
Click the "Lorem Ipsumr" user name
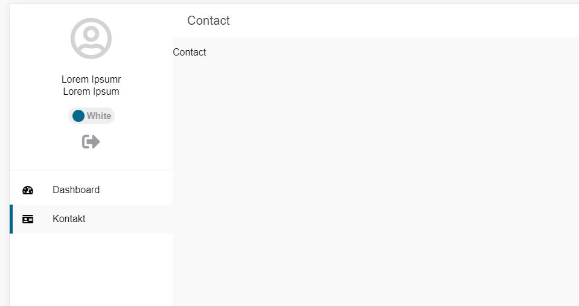tap(91, 80)
